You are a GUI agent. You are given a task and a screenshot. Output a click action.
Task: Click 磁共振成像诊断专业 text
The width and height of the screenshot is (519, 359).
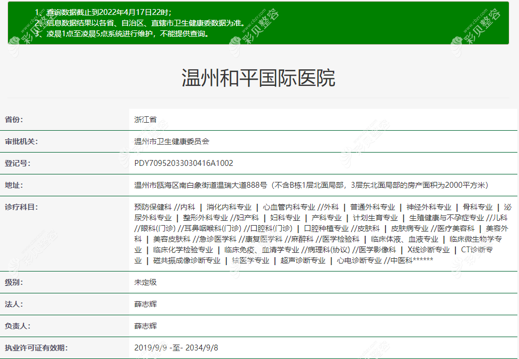click(187, 260)
